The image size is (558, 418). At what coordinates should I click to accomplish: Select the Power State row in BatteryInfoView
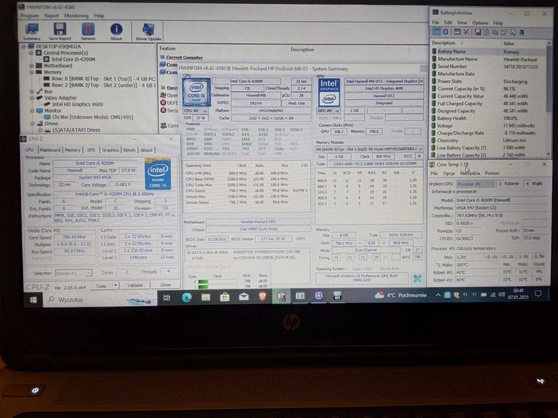489,81
